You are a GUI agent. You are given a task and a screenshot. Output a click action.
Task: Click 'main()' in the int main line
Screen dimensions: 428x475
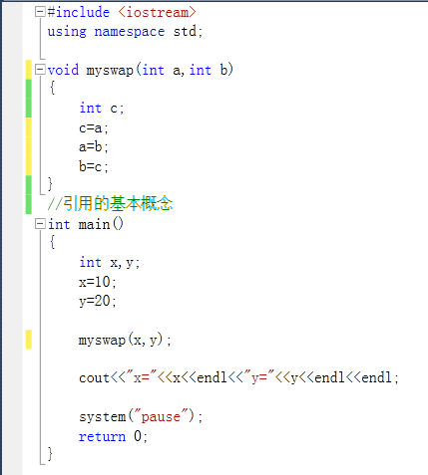pyautogui.click(x=101, y=224)
